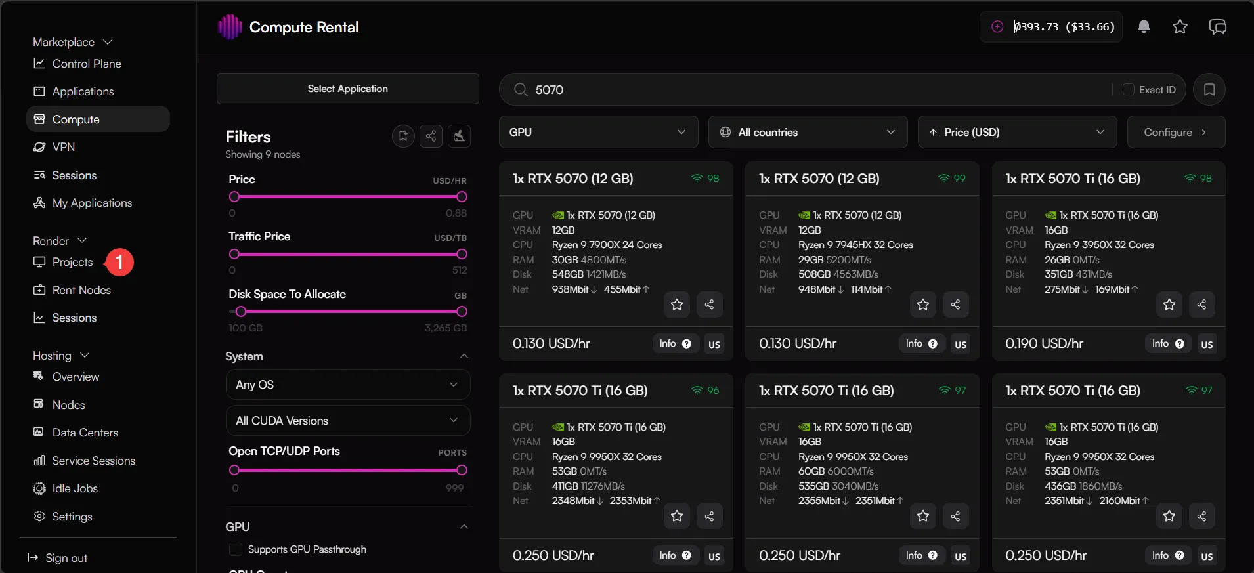Click the Select Application button

(x=348, y=89)
